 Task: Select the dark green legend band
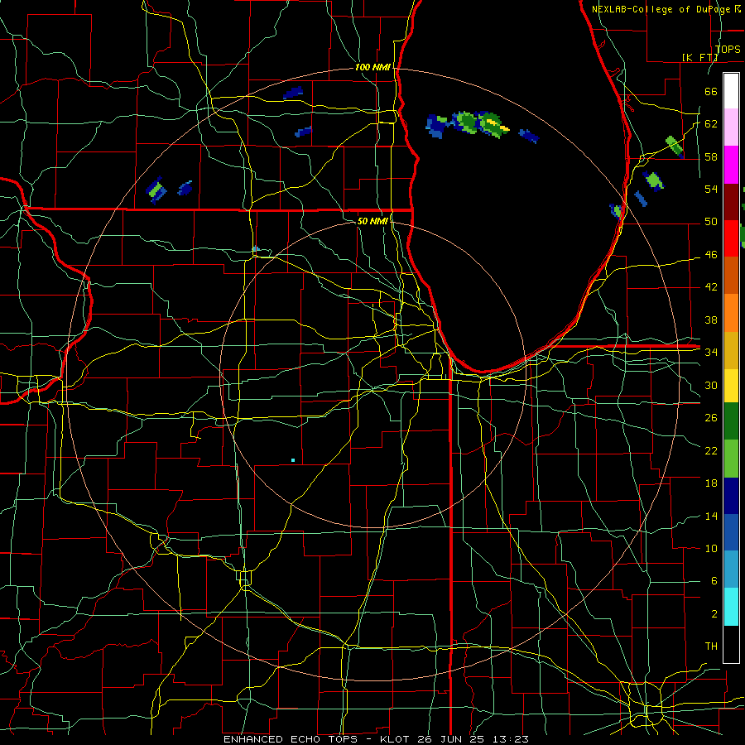pyautogui.click(x=731, y=421)
